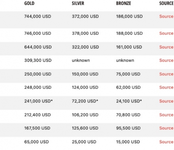Click the GOLD column header

pyautogui.click(x=29, y=3)
